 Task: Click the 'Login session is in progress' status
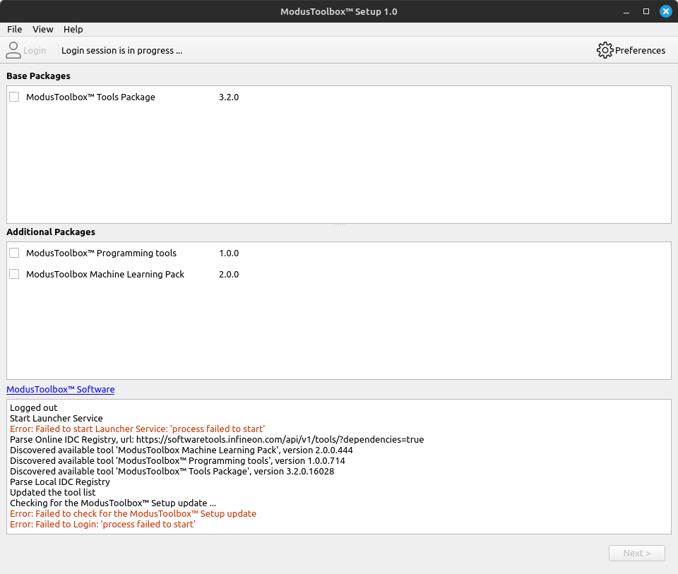click(x=122, y=50)
